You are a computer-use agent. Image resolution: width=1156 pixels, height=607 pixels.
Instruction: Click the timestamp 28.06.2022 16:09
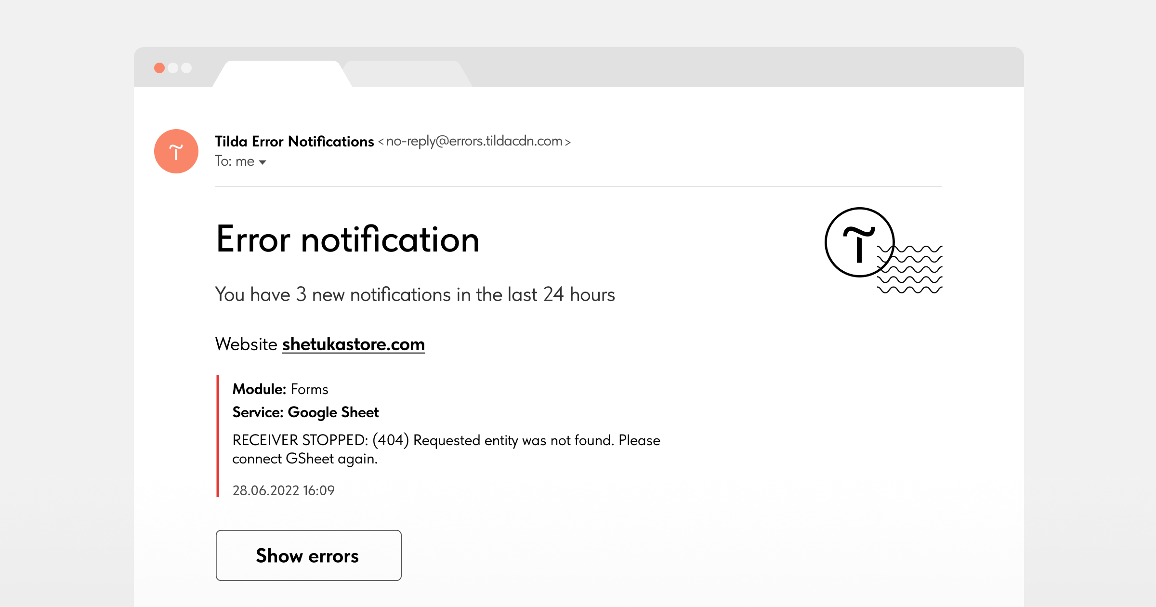coord(283,490)
